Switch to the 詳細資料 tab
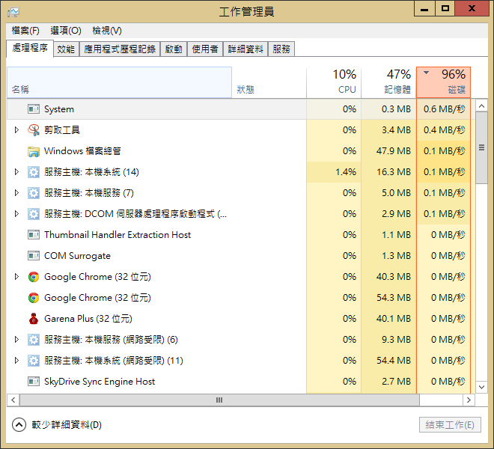The height and width of the screenshot is (449, 494). (246, 49)
